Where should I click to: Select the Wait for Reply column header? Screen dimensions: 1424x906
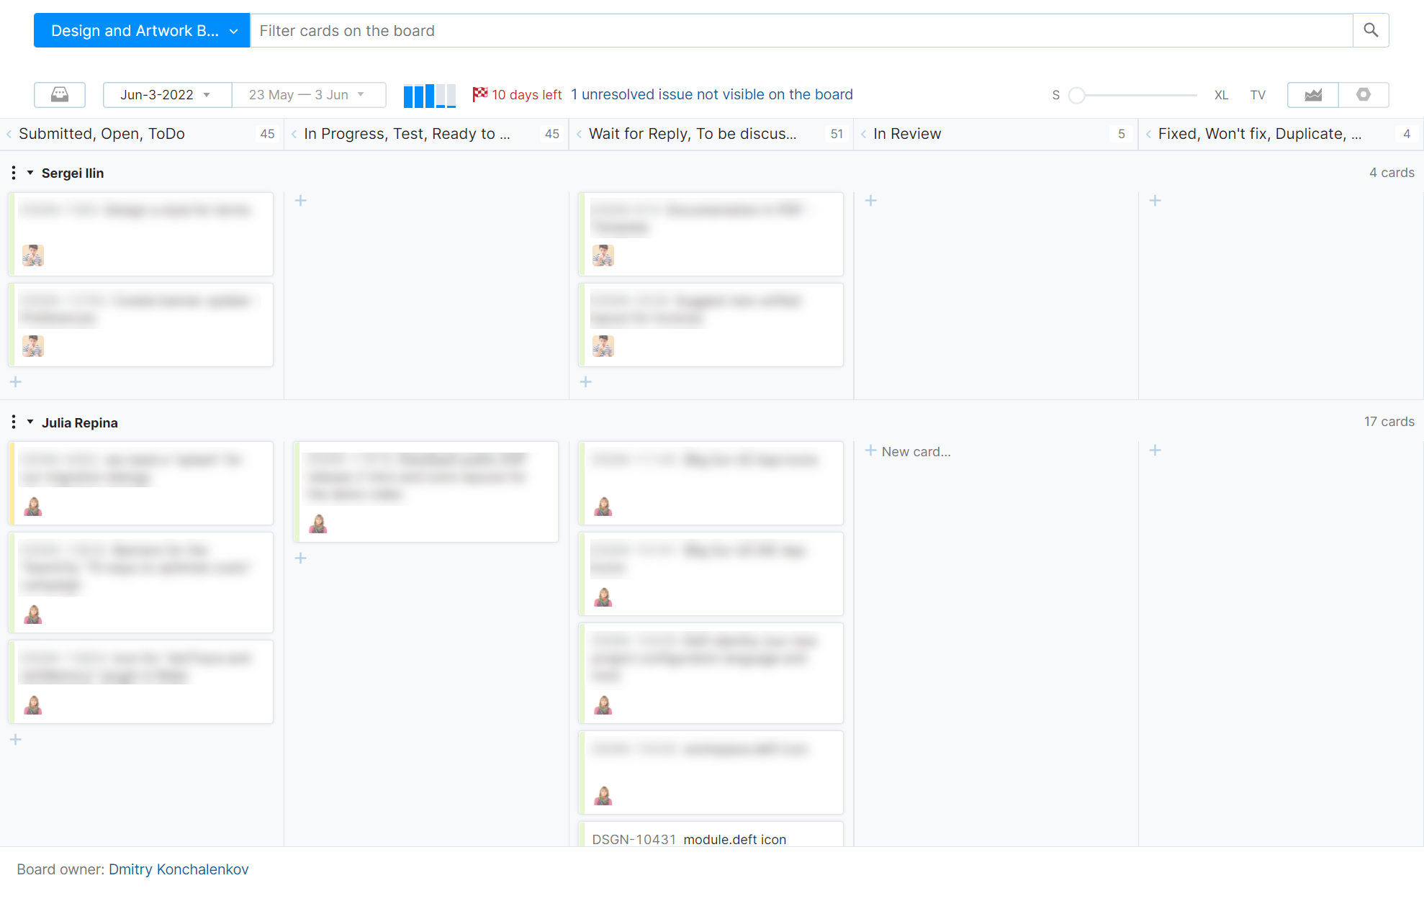tap(692, 134)
